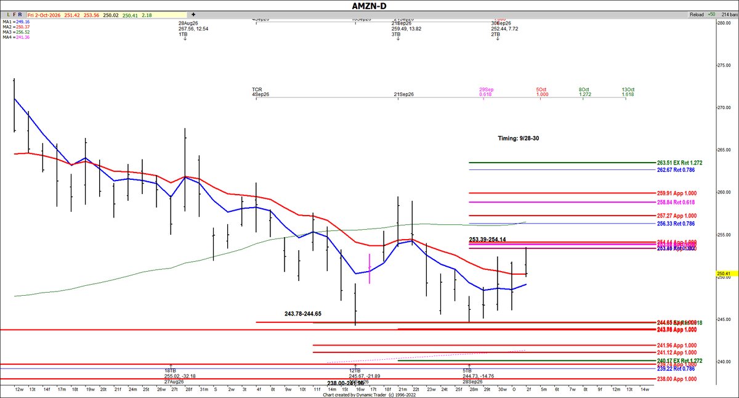Click the 239.22 Ret 0.786 label
739x398 pixels.
[676, 369]
